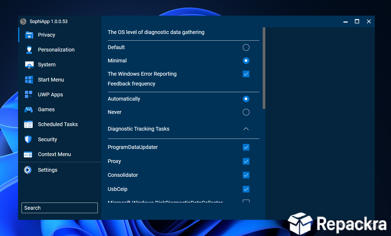Close the SophiApp window
Screen dimensions: 391x236
[x=369, y=22]
